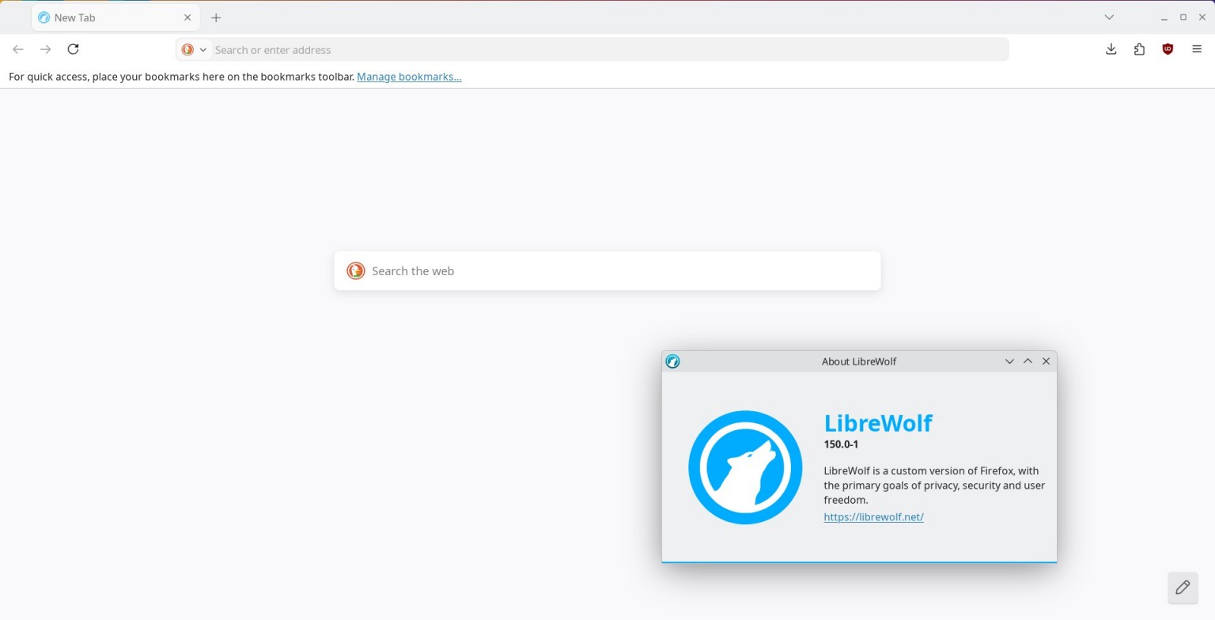
Task: Open the tab list chevron
Action: pyautogui.click(x=1109, y=17)
